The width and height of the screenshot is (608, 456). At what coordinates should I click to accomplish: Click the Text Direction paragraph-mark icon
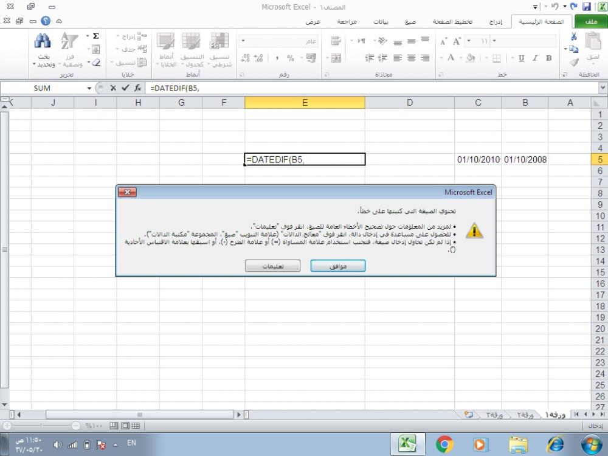click(361, 41)
